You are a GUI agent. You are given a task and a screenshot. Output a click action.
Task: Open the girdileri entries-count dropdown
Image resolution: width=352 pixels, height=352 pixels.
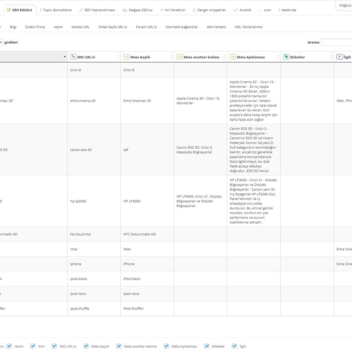pos(1,42)
